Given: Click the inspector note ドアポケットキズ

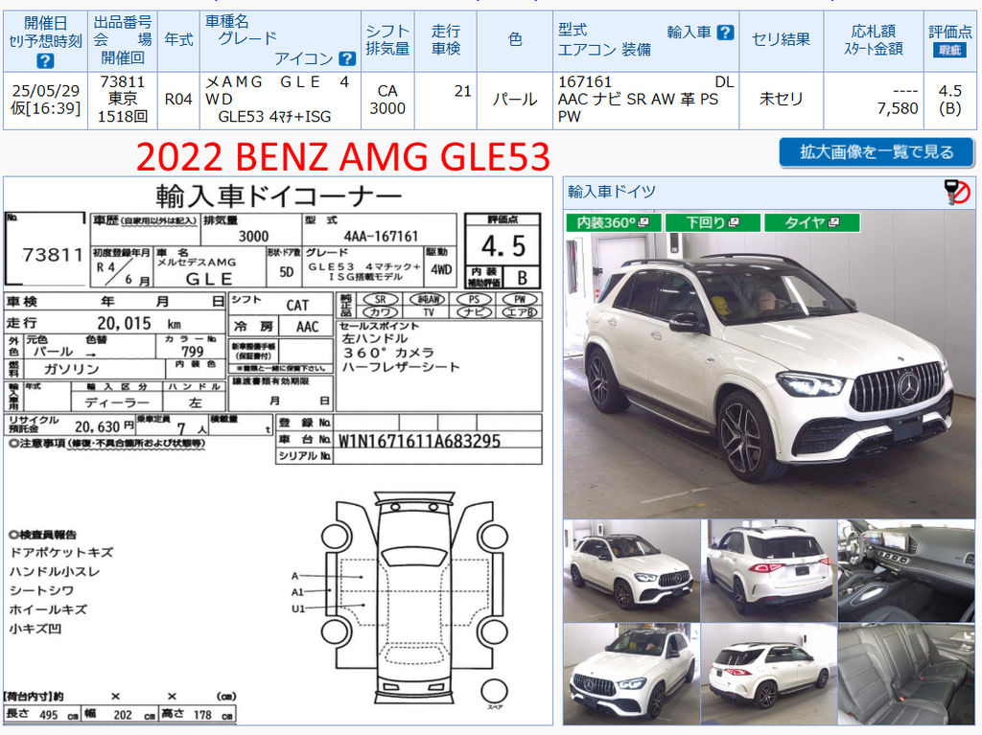Looking at the screenshot, I should point(61,553).
